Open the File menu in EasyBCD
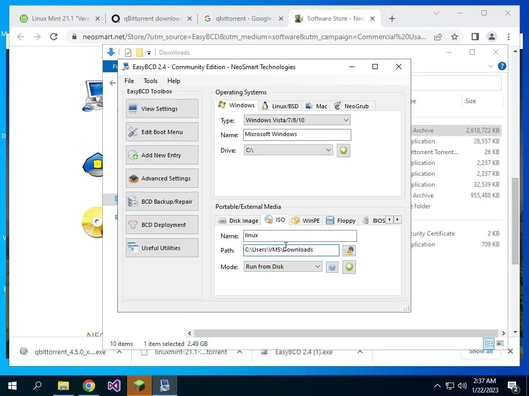Image resolution: width=529 pixels, height=396 pixels. point(129,81)
